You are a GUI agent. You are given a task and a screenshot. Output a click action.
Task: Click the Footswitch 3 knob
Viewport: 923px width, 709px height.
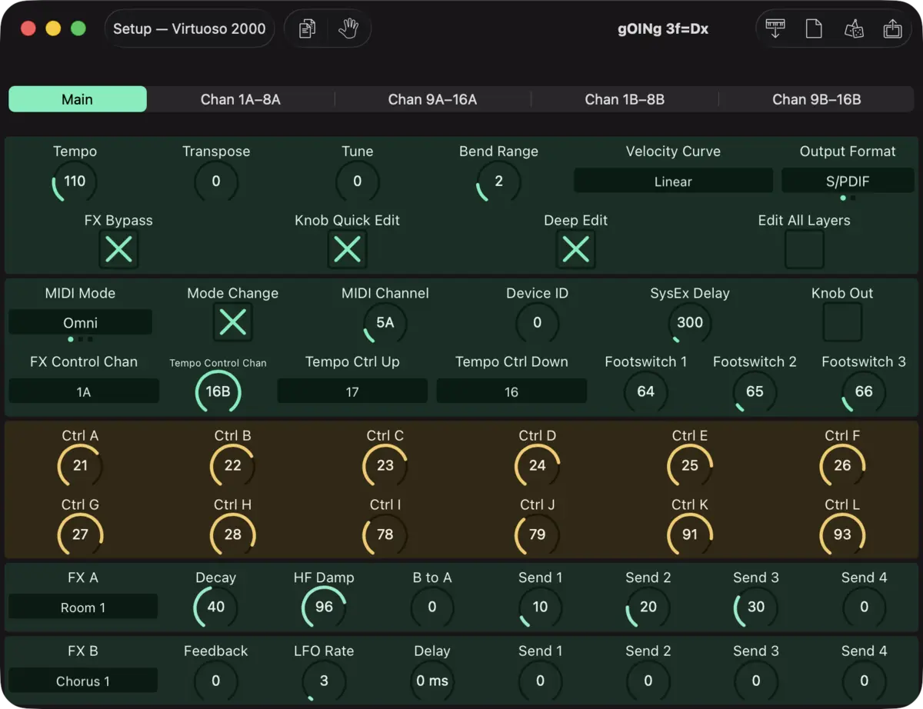(864, 391)
